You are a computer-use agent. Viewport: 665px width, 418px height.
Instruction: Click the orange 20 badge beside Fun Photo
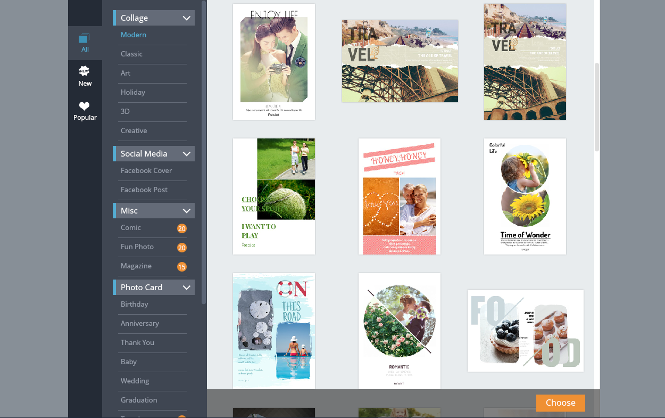(x=182, y=248)
